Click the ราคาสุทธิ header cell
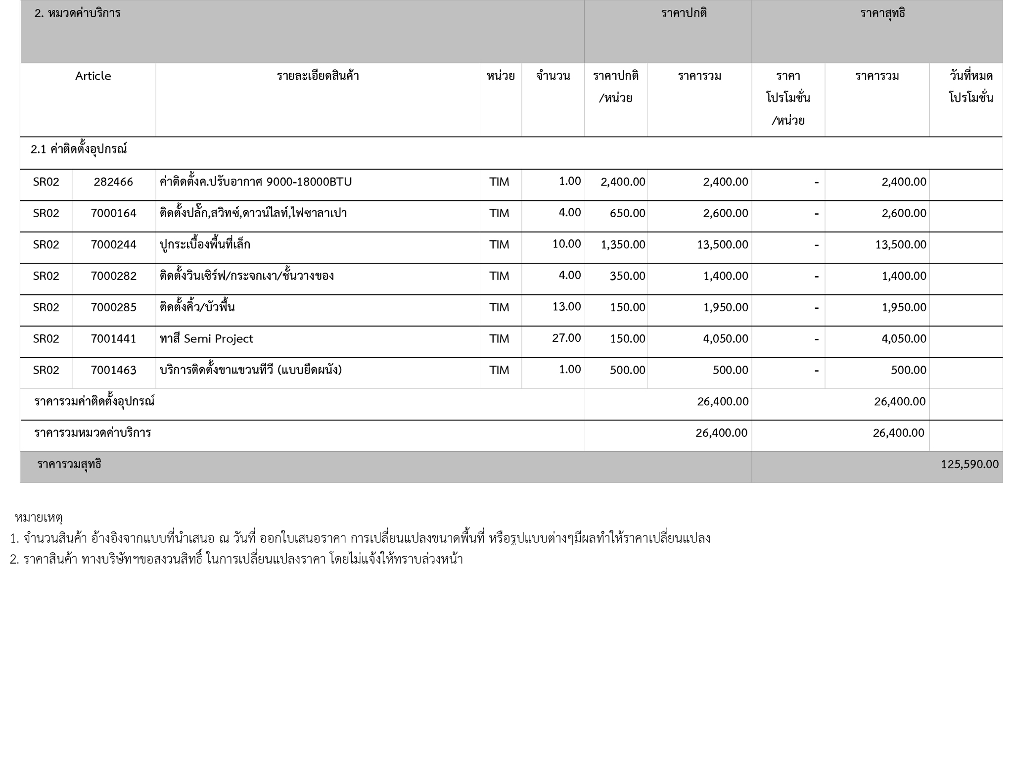The image size is (1013, 760). pos(882,14)
